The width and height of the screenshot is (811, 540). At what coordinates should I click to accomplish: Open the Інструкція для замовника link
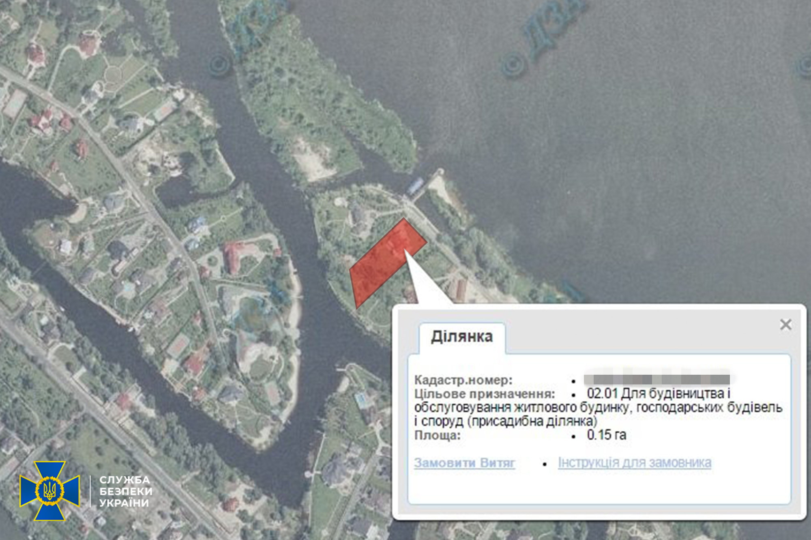pyautogui.click(x=635, y=463)
